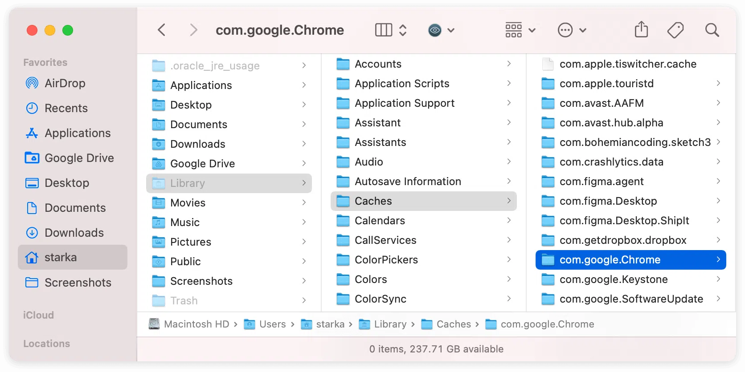
Task: Select the com.apple.tiswitcher.cache file
Action: [627, 64]
